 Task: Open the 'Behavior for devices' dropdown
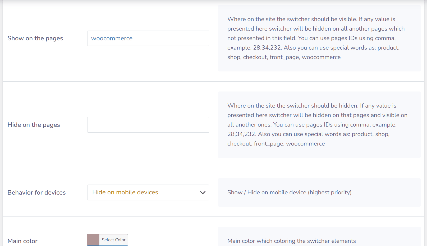click(148, 192)
